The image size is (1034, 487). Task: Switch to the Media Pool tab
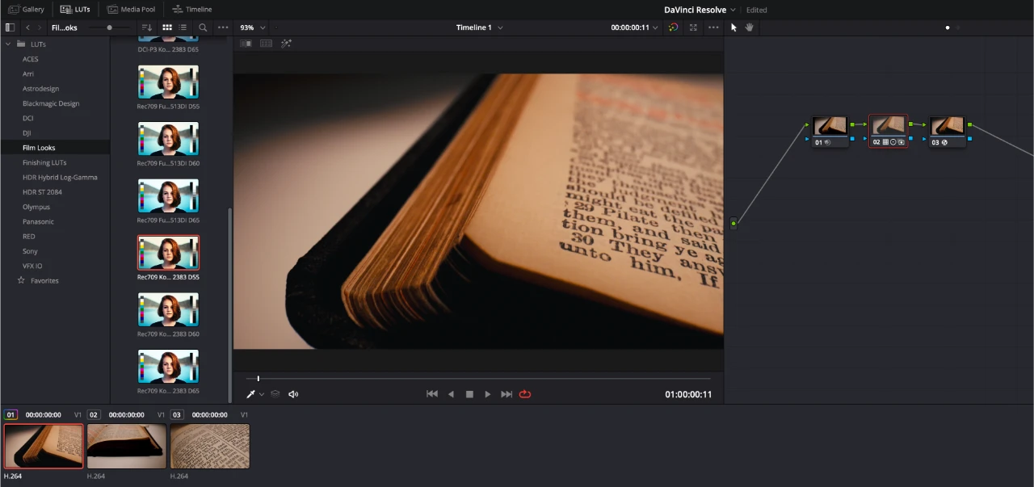132,9
